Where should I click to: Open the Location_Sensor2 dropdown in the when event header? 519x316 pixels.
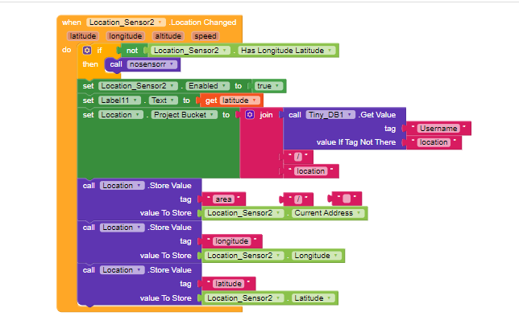[x=126, y=23]
